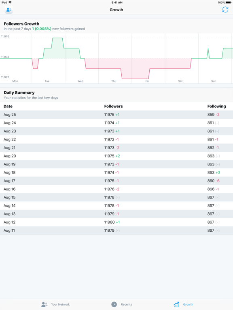Screen dimensions: 233x310
Task: Tap the battery indicator in status bar
Action: point(228,2)
